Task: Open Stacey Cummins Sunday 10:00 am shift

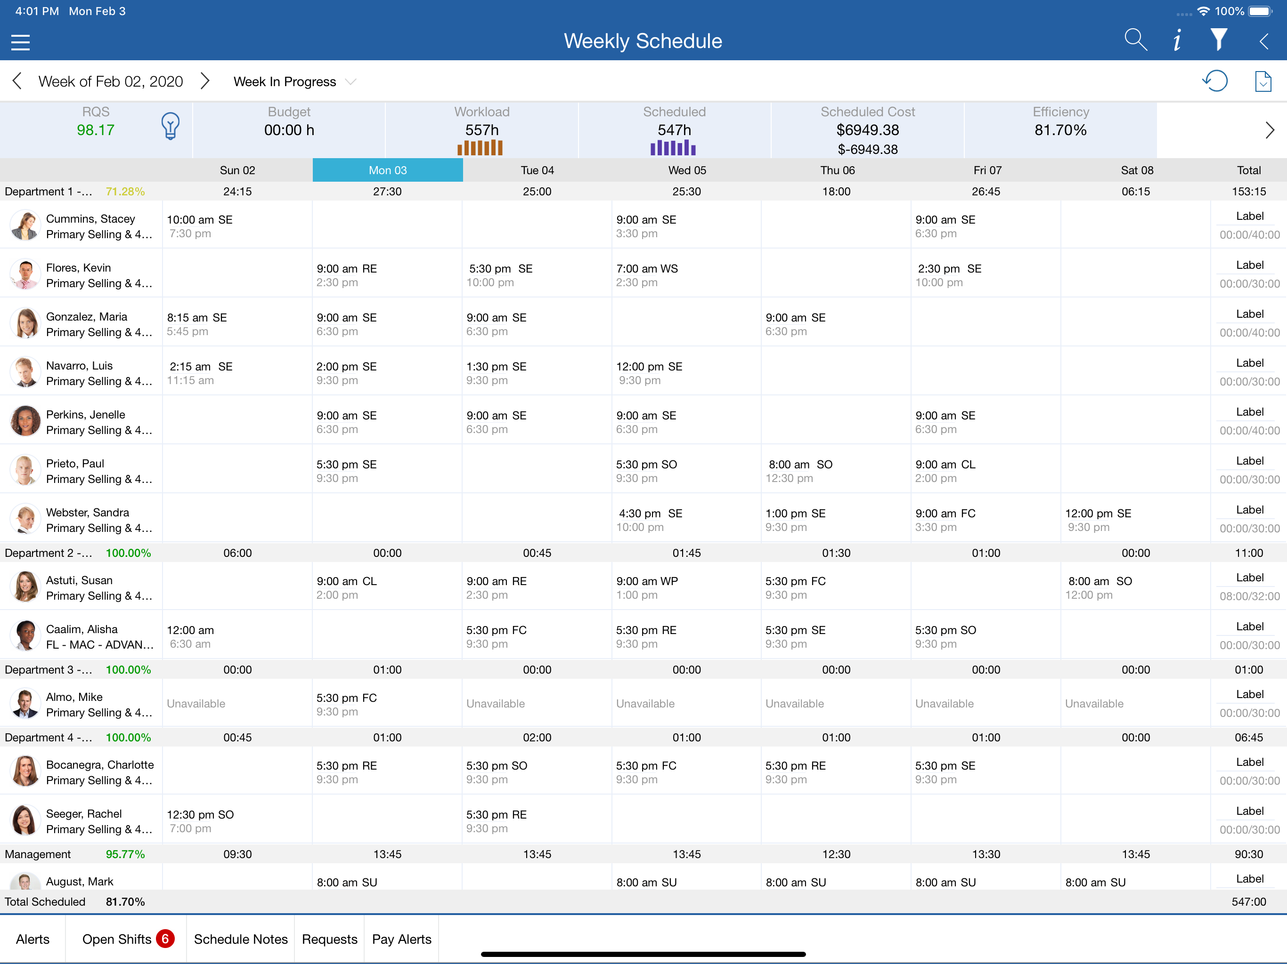Action: [x=237, y=225]
